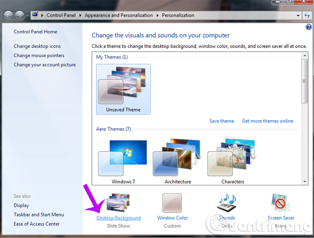
Task: Open Display under See also
Action: click(x=21, y=205)
